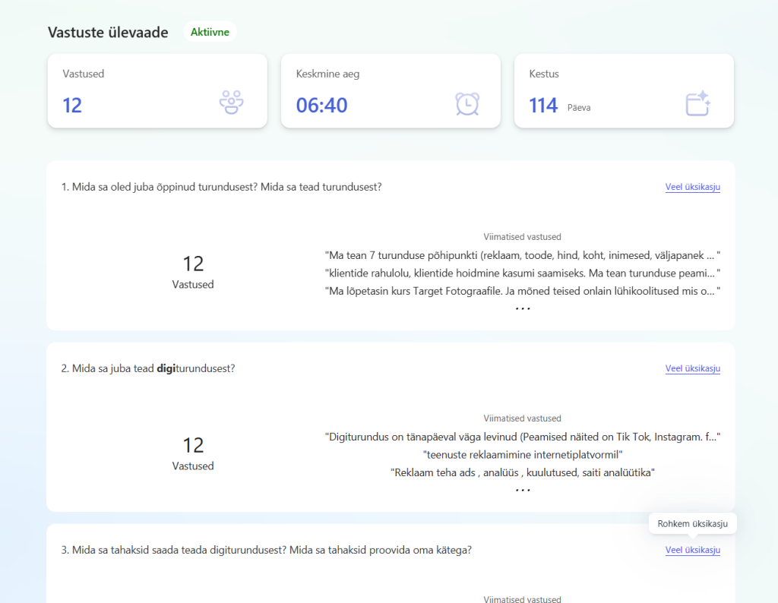The image size is (778, 603).
Task: Select the response starting "Reklaam teha ads"
Action: 523,472
